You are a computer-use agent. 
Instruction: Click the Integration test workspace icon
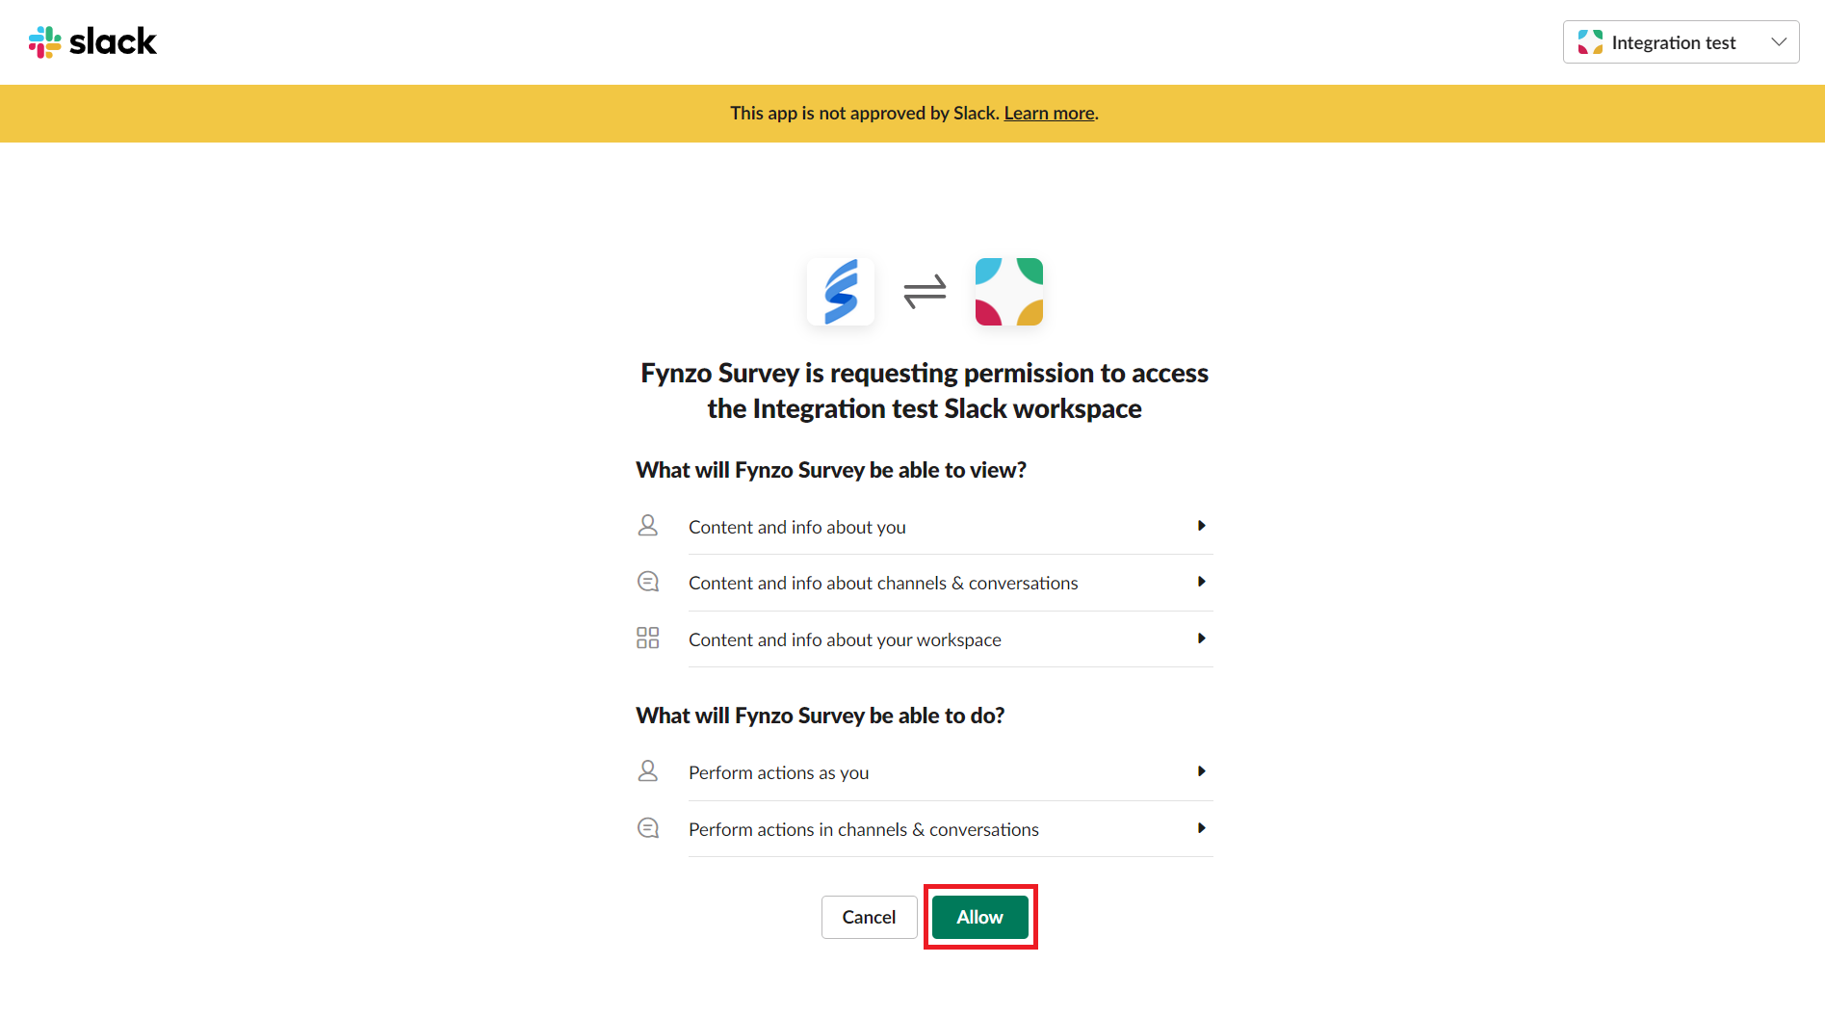pyautogui.click(x=1009, y=292)
